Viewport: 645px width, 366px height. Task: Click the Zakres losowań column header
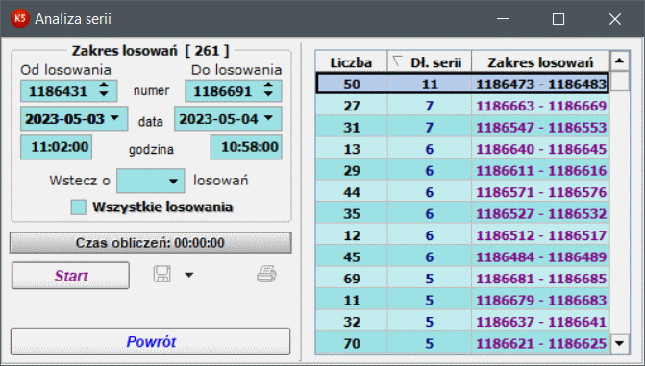[540, 61]
